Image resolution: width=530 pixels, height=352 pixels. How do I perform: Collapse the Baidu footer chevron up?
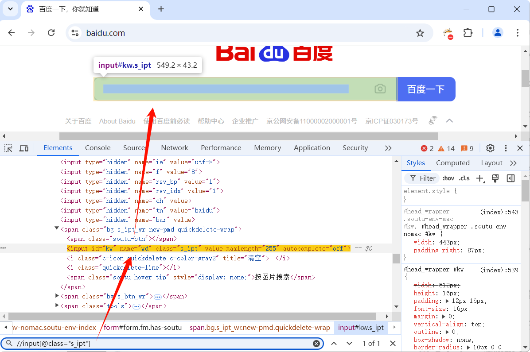click(x=449, y=121)
